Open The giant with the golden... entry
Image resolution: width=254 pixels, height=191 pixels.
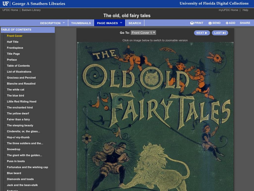click(24, 155)
